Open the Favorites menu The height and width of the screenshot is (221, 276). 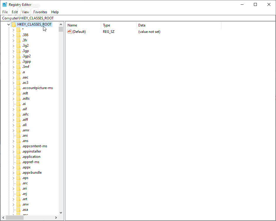point(40,12)
